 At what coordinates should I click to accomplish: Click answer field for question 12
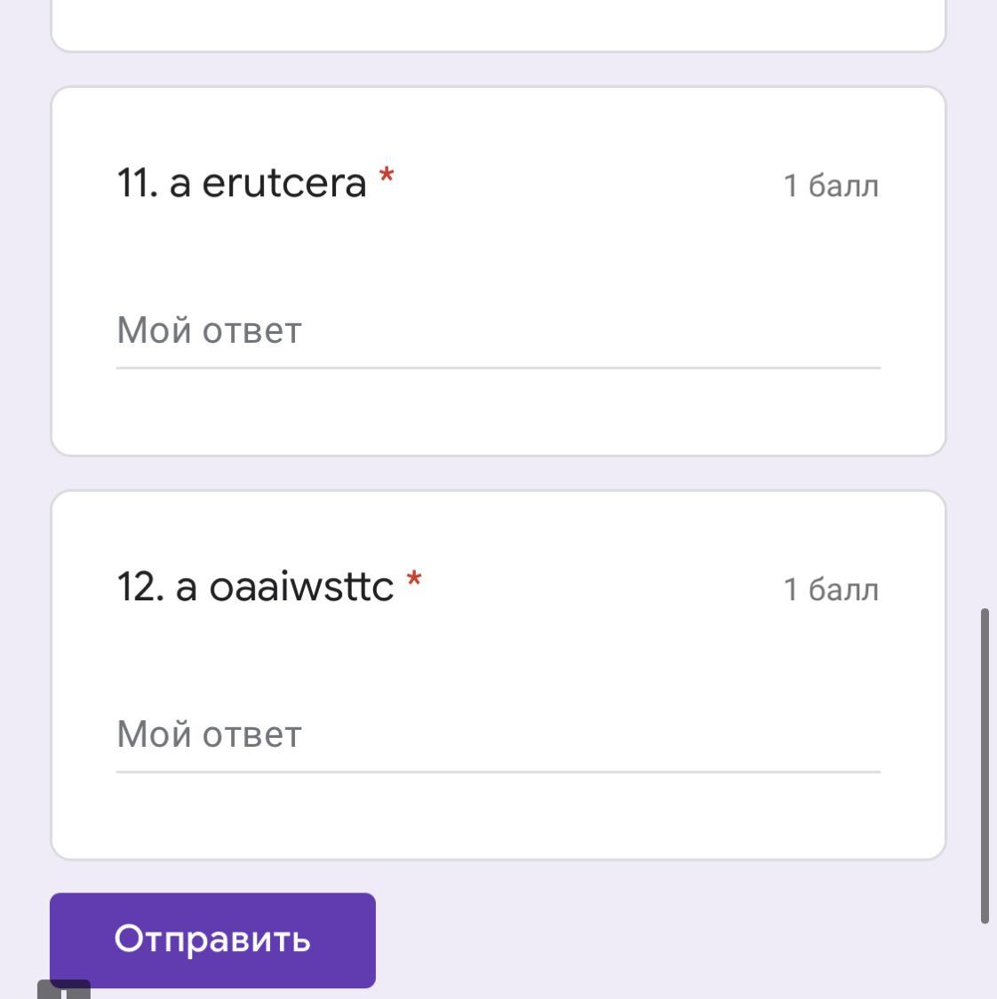pyautogui.click(x=498, y=735)
